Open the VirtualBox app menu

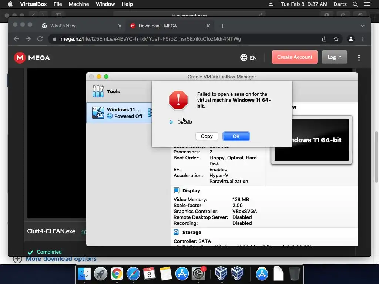point(33,4)
